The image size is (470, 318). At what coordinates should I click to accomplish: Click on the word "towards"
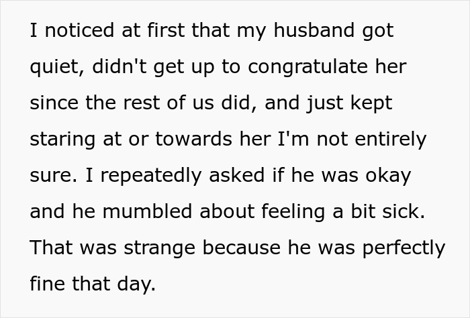pyautogui.click(x=193, y=139)
